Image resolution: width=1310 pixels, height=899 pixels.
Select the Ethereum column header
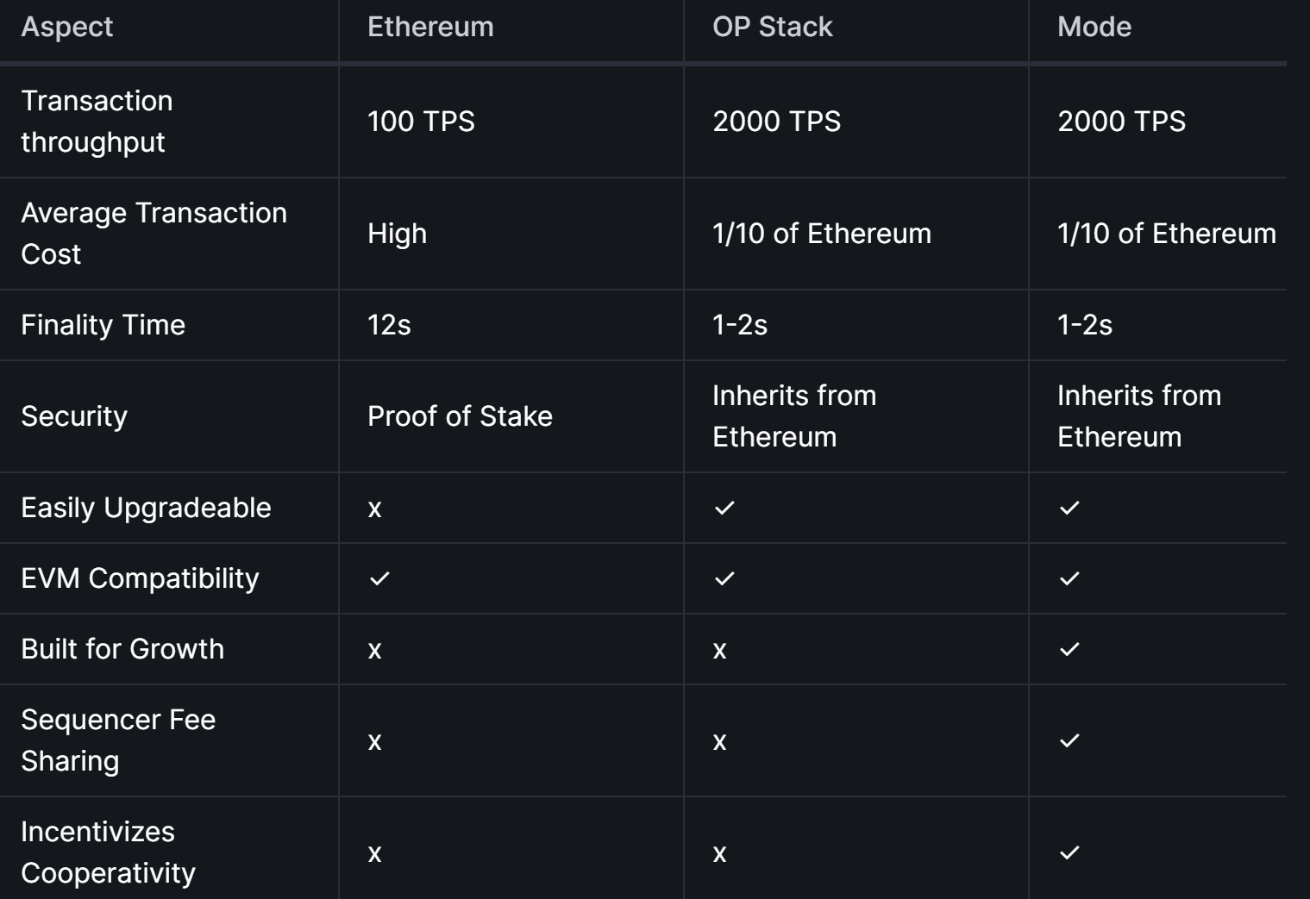coord(430,27)
